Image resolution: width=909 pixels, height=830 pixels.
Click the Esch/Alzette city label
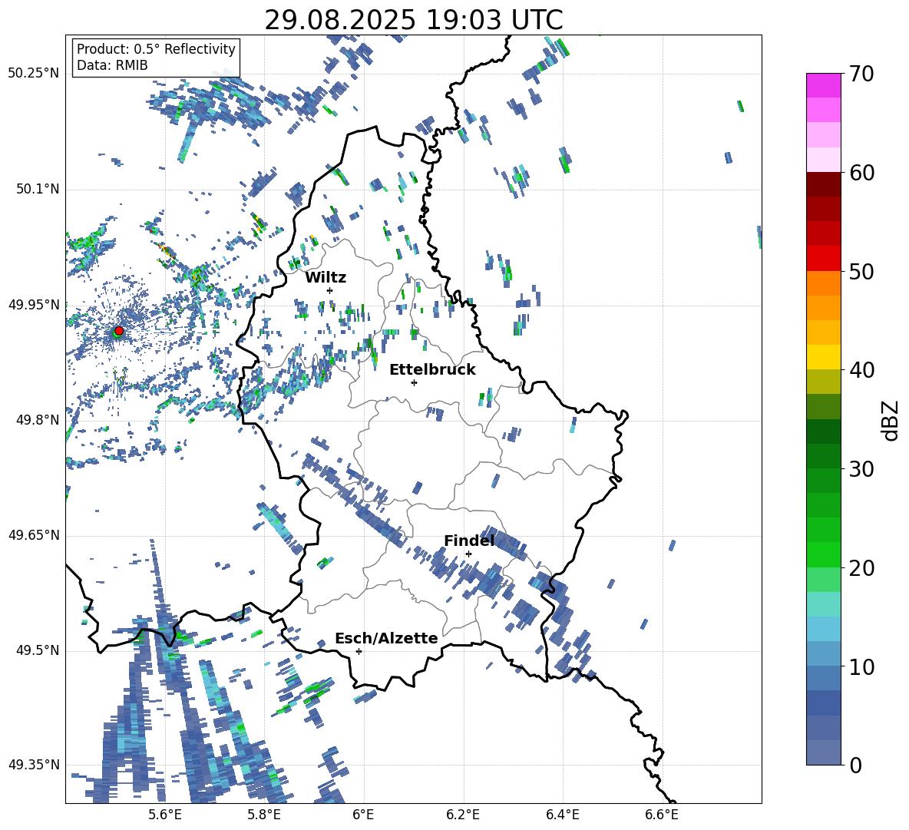386,638
